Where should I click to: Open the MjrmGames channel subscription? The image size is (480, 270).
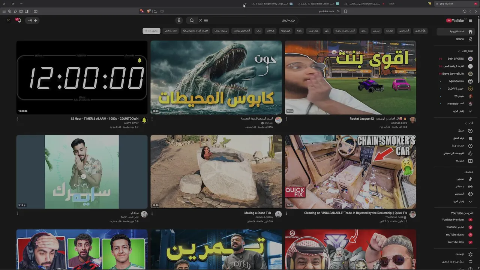coord(456,81)
